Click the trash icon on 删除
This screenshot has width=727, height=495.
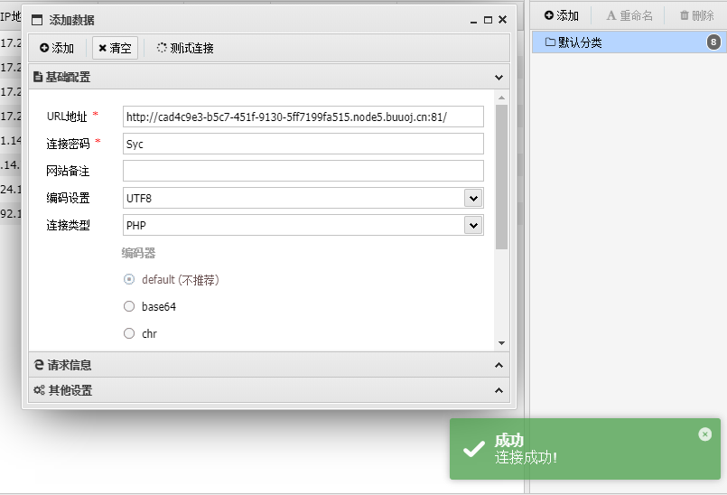685,15
